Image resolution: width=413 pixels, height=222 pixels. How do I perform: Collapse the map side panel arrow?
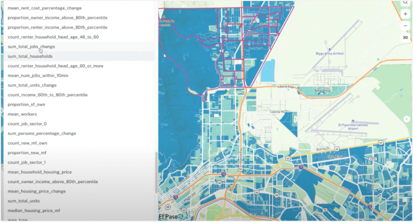(407, 119)
